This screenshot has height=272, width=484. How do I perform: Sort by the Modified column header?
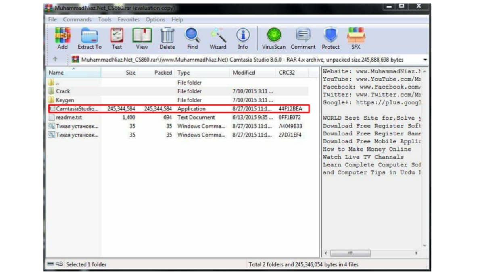point(253,73)
